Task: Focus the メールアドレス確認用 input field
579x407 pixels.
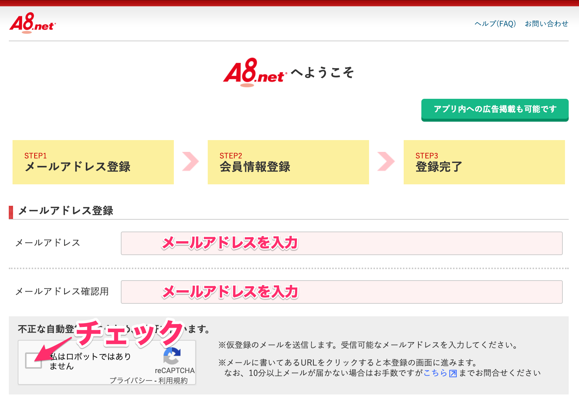Action: pos(342,292)
